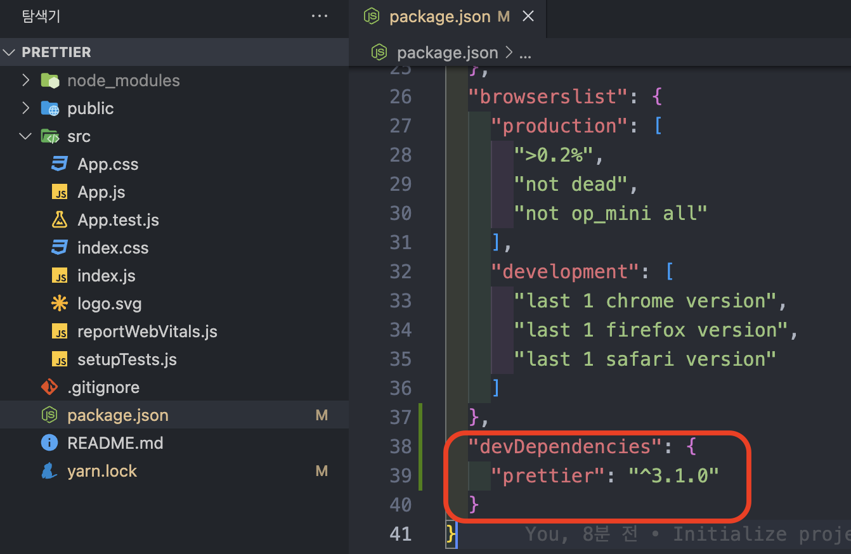Click line number 38 in the gutter
Screen dimensions: 851x554
click(x=401, y=446)
